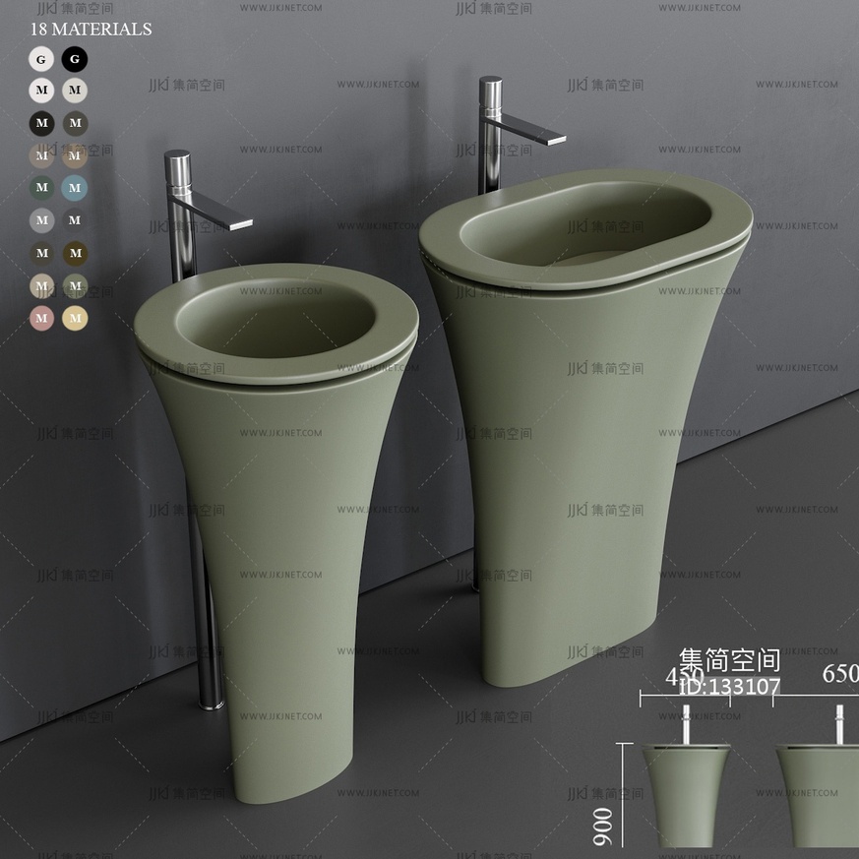
Task: Select the tan brown matte swatch
Action: pyautogui.click(x=75, y=155)
